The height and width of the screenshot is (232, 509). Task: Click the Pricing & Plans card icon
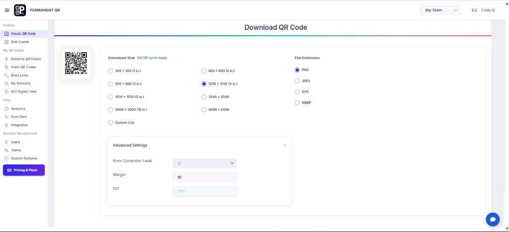click(x=9, y=170)
